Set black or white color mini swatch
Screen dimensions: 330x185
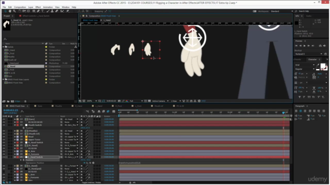coord(318,69)
